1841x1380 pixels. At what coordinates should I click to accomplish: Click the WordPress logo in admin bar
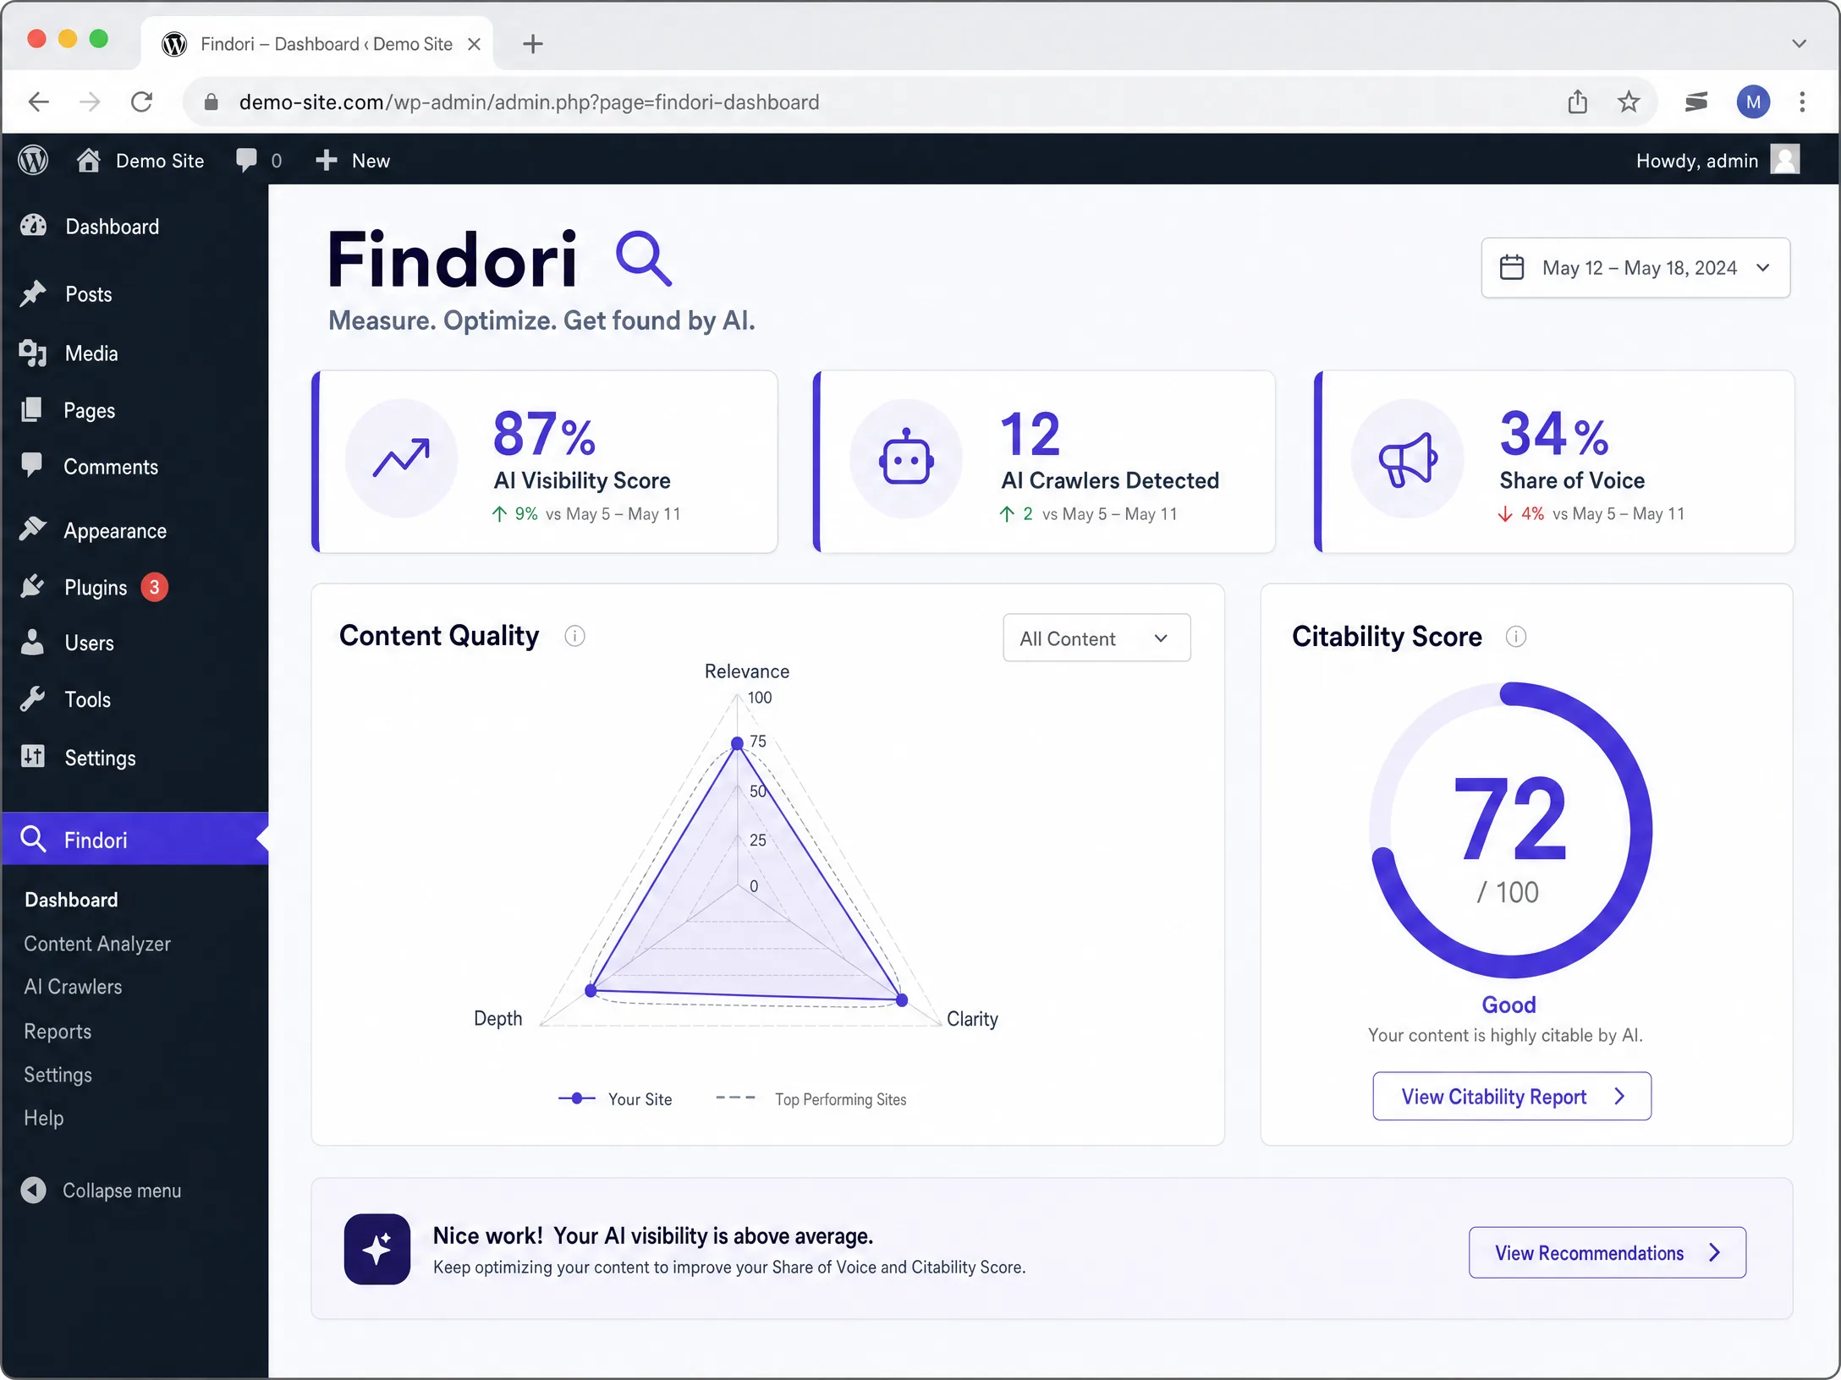pyautogui.click(x=33, y=160)
